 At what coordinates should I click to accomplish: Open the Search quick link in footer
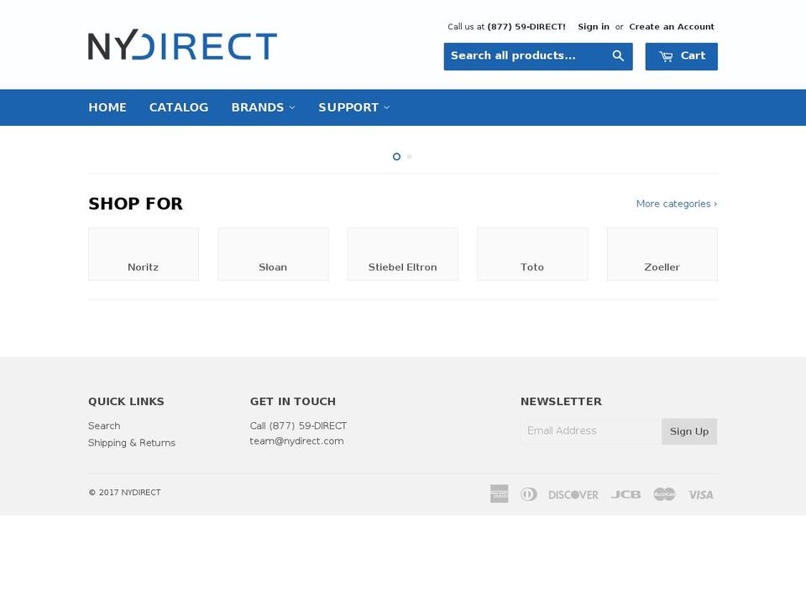[104, 426]
